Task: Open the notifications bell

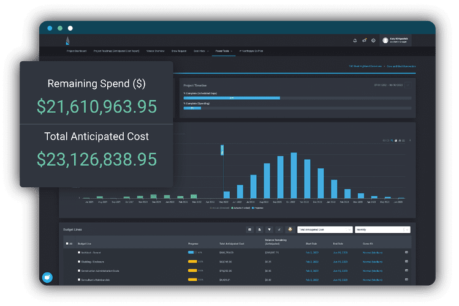Action: coord(355,40)
